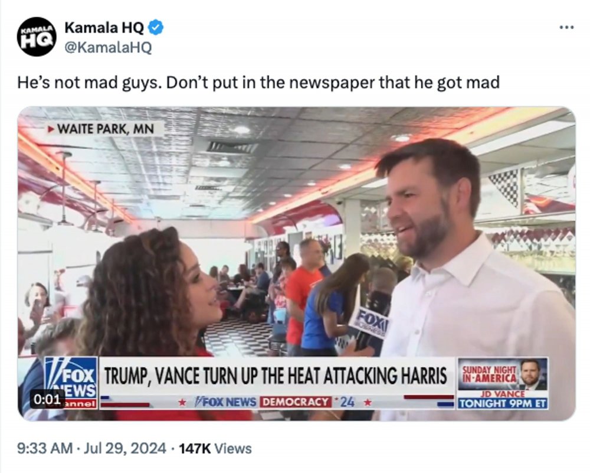
Task: Click the Kamala HQ display name
Action: 104,28
